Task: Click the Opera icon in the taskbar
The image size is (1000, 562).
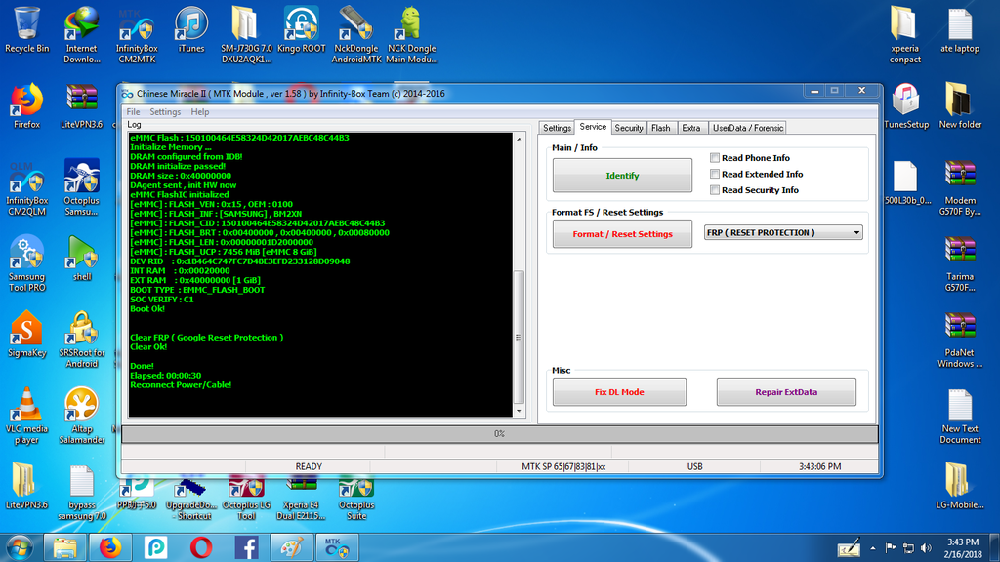Action: [x=201, y=547]
